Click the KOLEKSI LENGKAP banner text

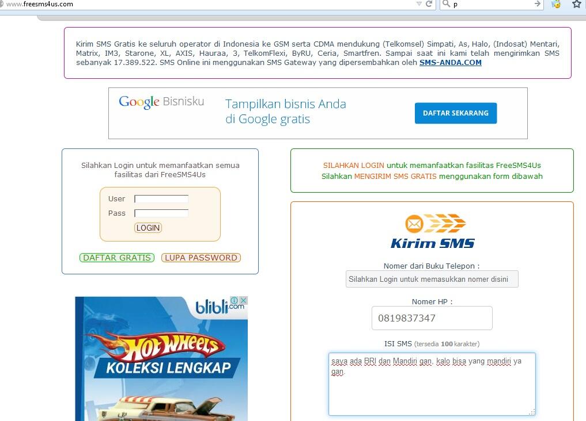pyautogui.click(x=168, y=368)
